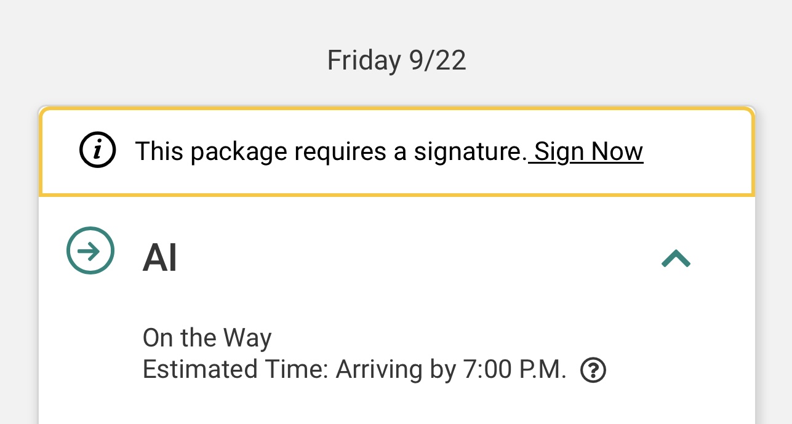The image size is (792, 424).
Task: Click the 7:00 P.M. arrival time
Action: pos(514,370)
